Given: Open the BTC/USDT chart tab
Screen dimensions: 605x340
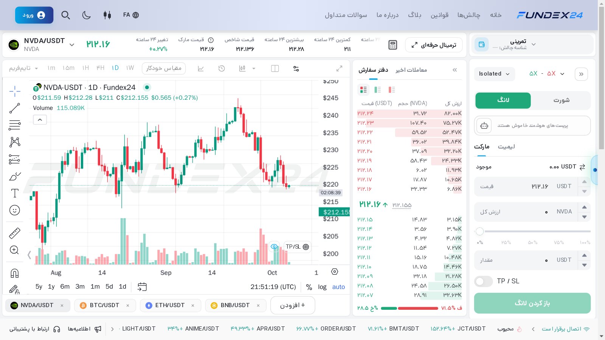Looking at the screenshot, I should [x=104, y=305].
